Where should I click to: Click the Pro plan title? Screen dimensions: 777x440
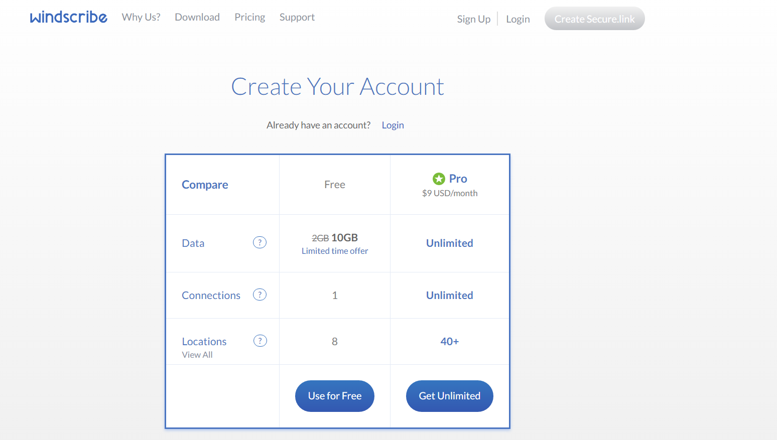click(458, 179)
